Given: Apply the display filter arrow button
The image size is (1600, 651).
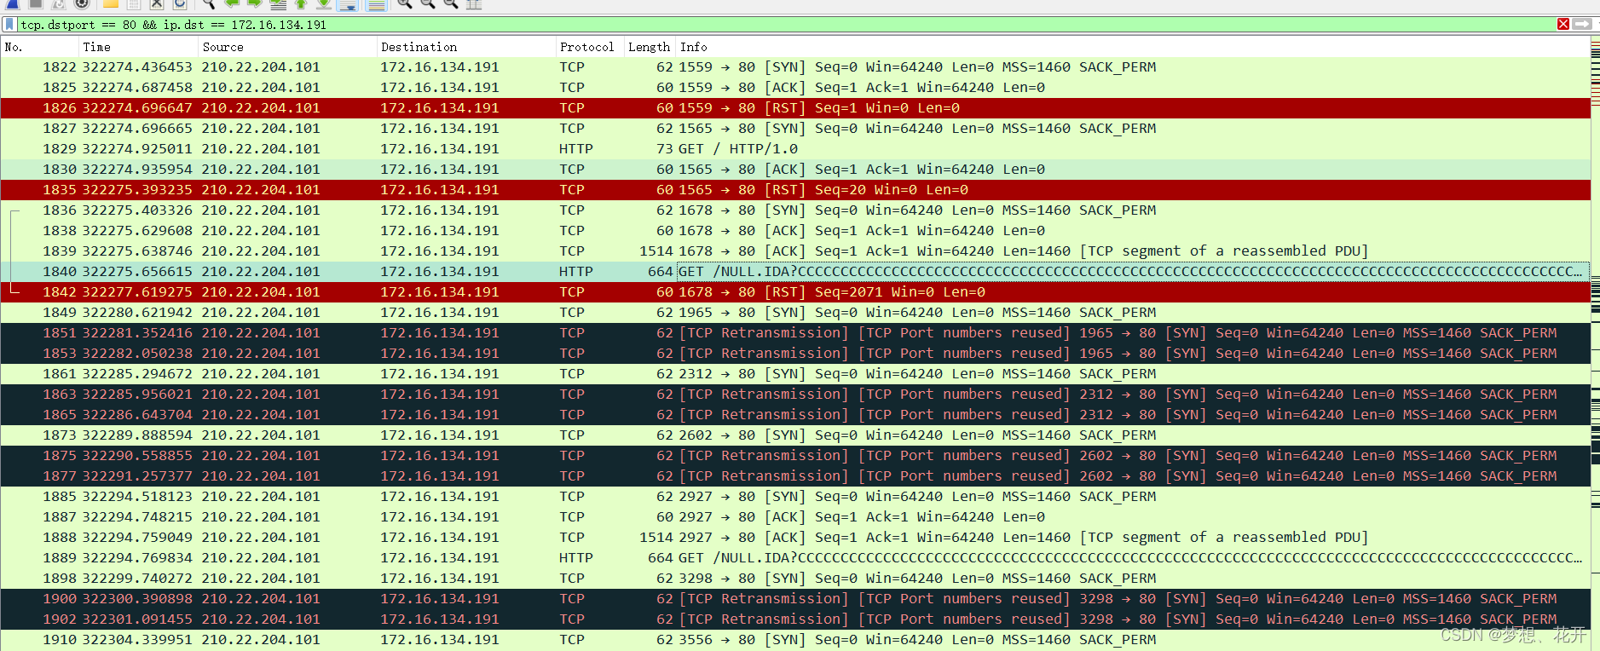Looking at the screenshot, I should pos(1582,24).
